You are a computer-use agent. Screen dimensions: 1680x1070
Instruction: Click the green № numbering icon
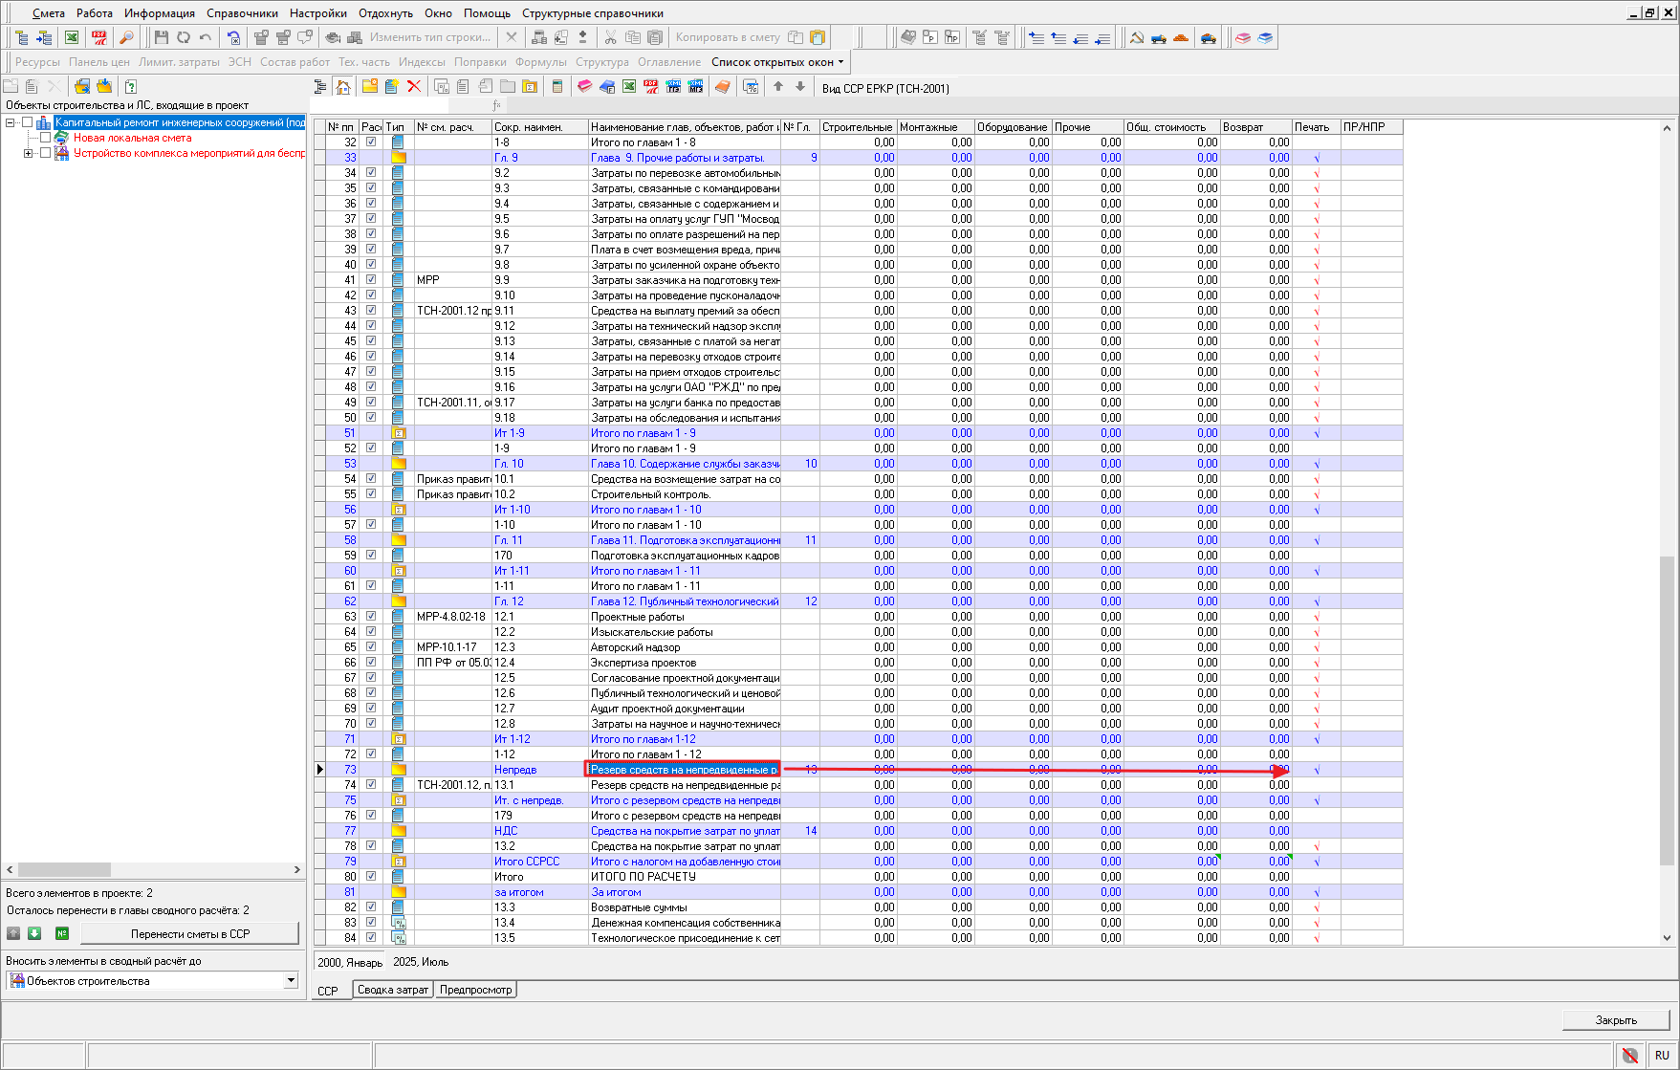click(62, 933)
